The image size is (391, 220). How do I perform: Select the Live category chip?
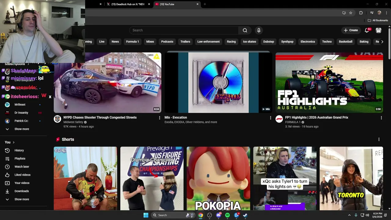[102, 42]
